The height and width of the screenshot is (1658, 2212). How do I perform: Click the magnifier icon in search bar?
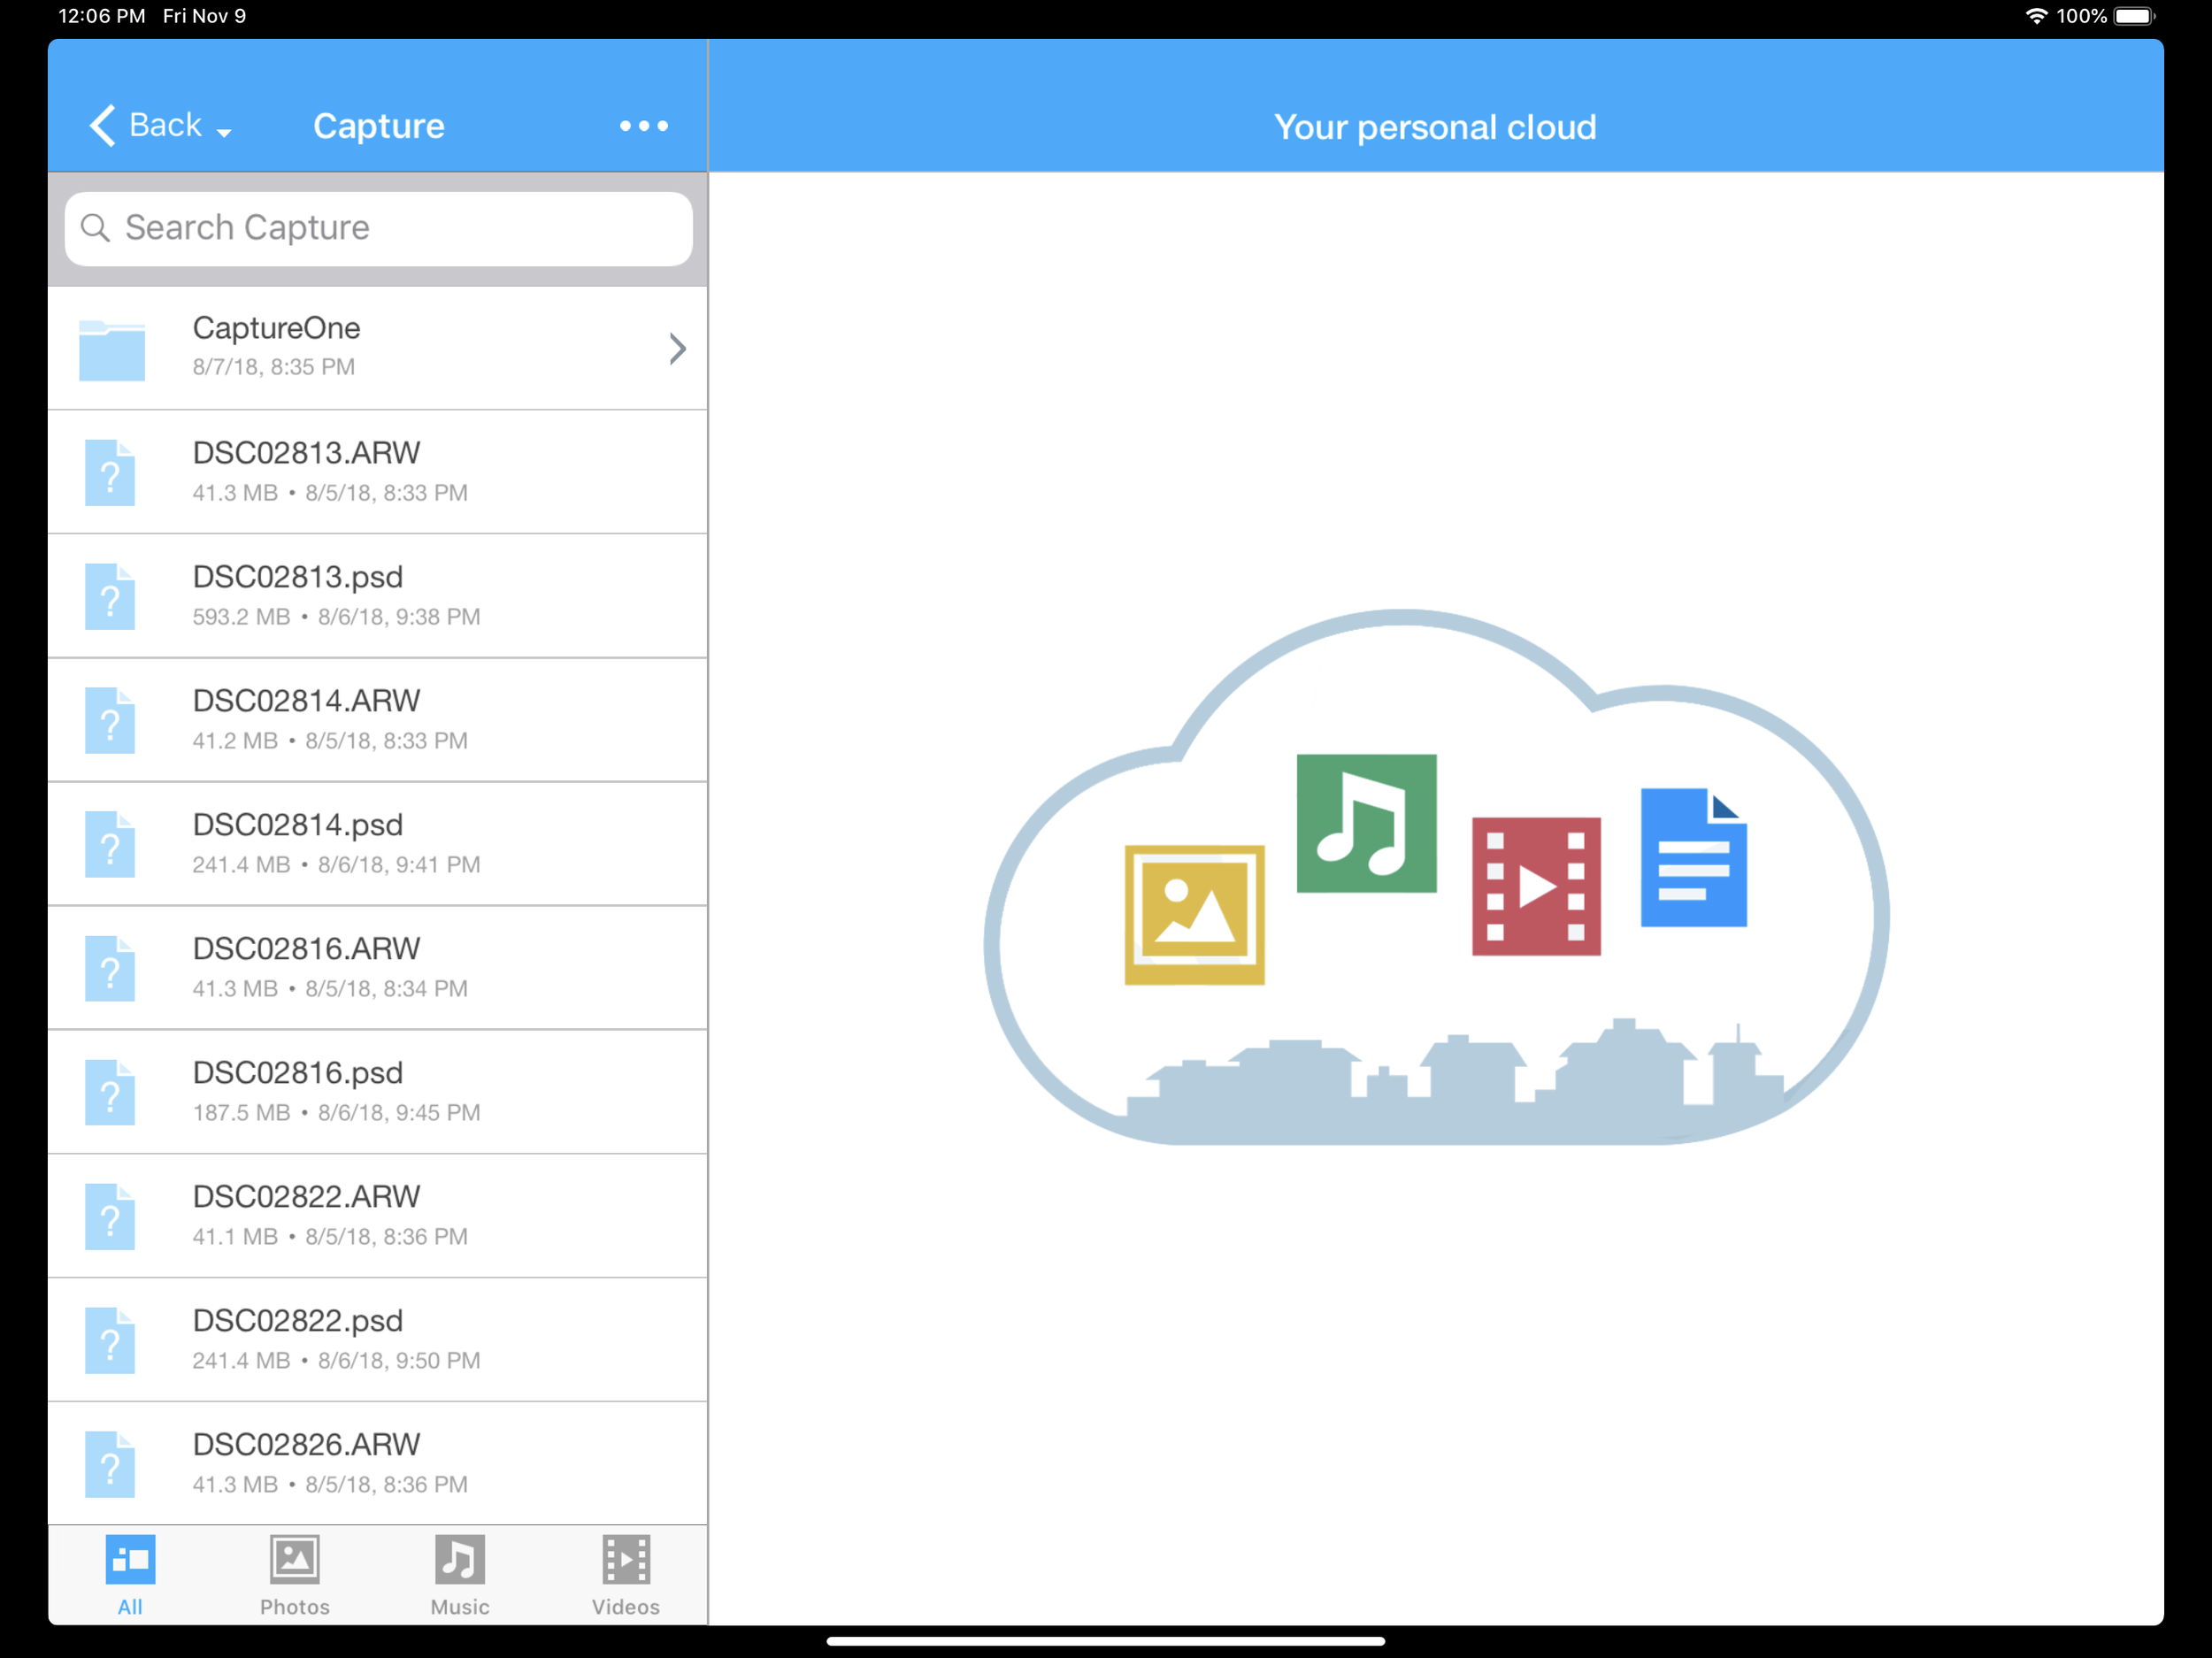pos(96,228)
